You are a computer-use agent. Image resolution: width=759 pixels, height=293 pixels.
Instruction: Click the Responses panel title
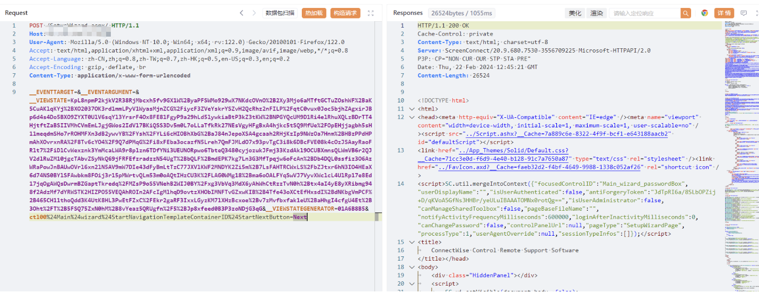[x=408, y=13]
